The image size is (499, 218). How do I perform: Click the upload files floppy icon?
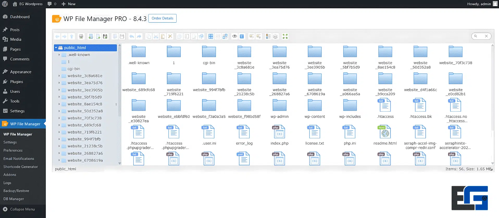(x=105, y=37)
